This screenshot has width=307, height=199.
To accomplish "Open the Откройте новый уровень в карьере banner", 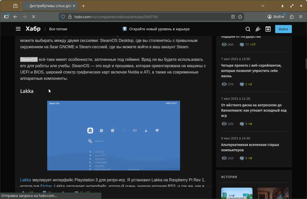I will pos(156,29).
